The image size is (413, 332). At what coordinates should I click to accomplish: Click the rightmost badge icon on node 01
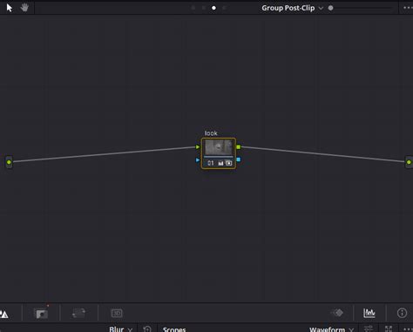click(x=229, y=163)
